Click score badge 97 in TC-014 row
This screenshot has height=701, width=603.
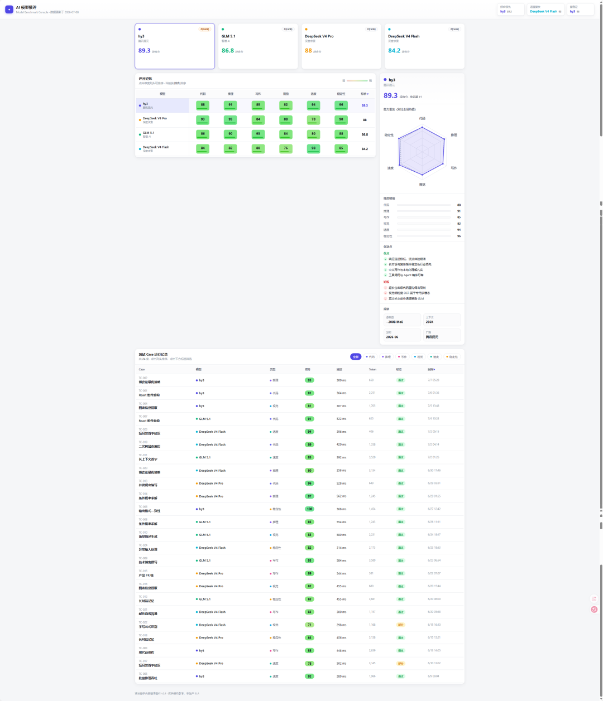pyautogui.click(x=309, y=496)
